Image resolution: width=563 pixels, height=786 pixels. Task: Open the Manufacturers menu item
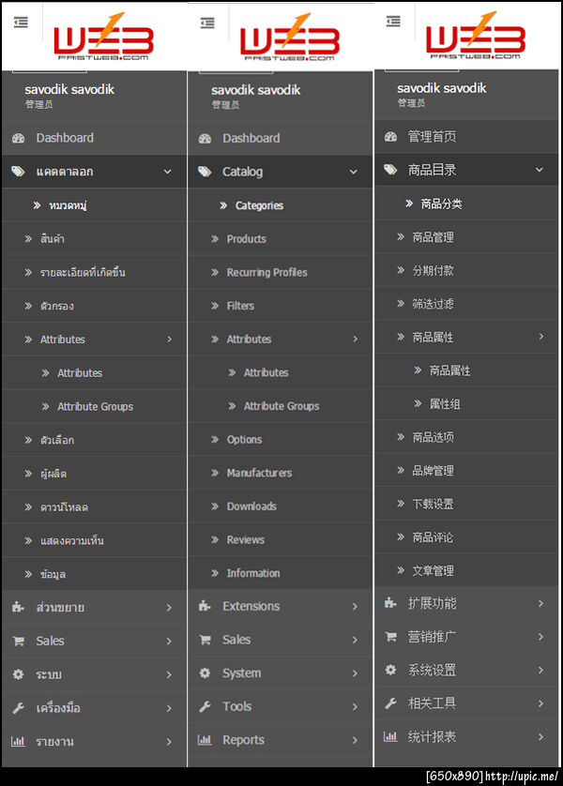(259, 473)
